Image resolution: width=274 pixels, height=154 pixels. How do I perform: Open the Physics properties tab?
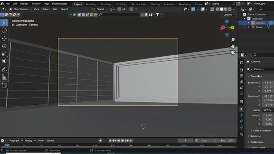click(x=241, y=115)
